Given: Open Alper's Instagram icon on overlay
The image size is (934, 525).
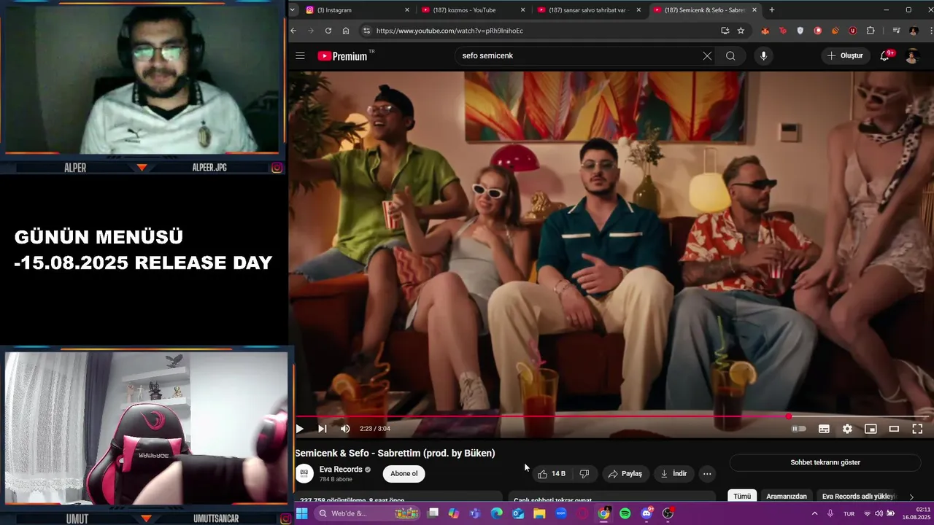Looking at the screenshot, I should coord(277,168).
